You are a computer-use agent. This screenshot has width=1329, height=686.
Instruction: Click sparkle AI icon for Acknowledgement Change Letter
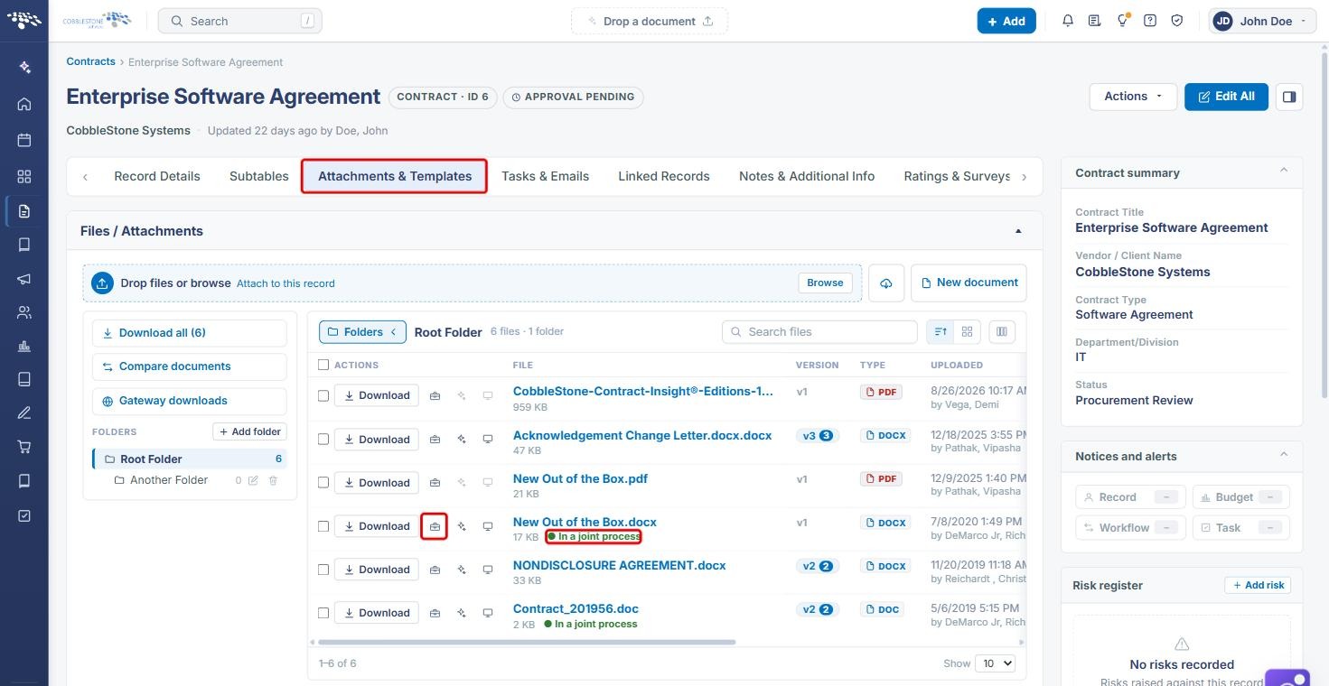462,440
